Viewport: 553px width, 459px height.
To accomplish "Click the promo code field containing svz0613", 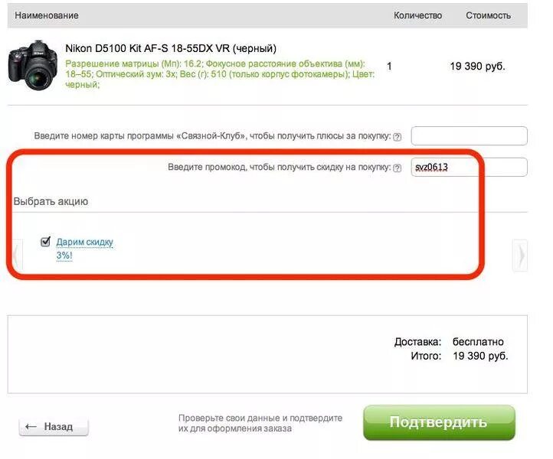I will 469,167.
